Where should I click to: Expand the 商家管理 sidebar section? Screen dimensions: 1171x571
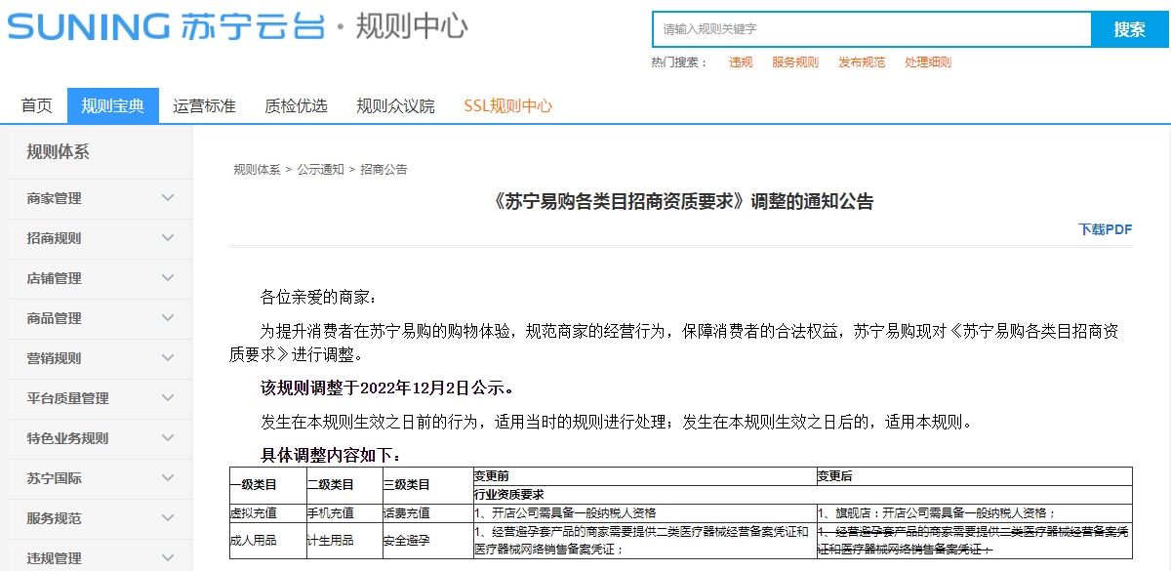pyautogui.click(x=100, y=198)
